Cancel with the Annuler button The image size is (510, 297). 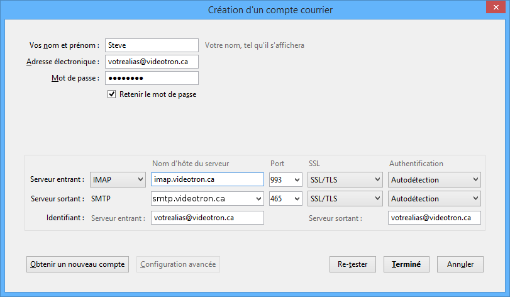tap(460, 264)
